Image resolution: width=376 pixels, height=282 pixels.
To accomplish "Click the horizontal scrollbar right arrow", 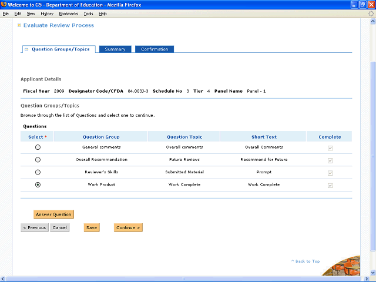I will (x=366, y=278).
